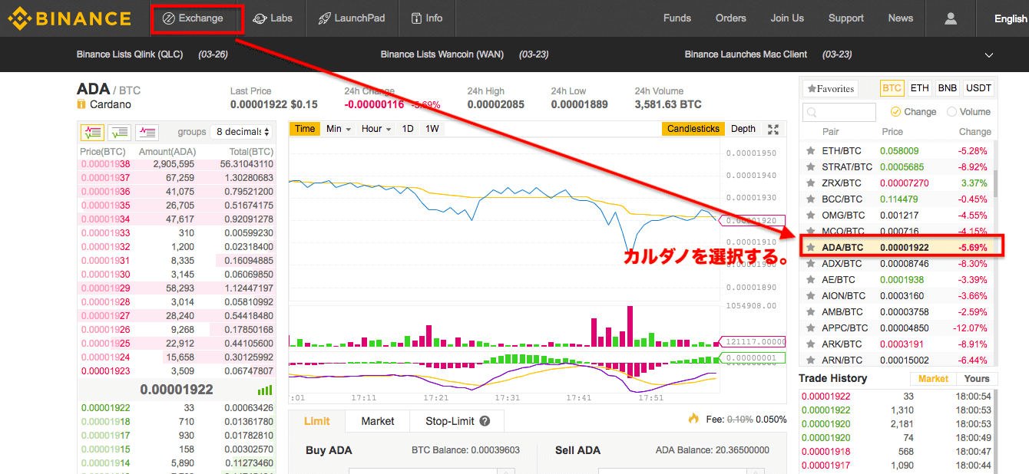Read the Binance Lists Wancoin (WAN) announcement
1029x474 pixels.
tap(442, 55)
